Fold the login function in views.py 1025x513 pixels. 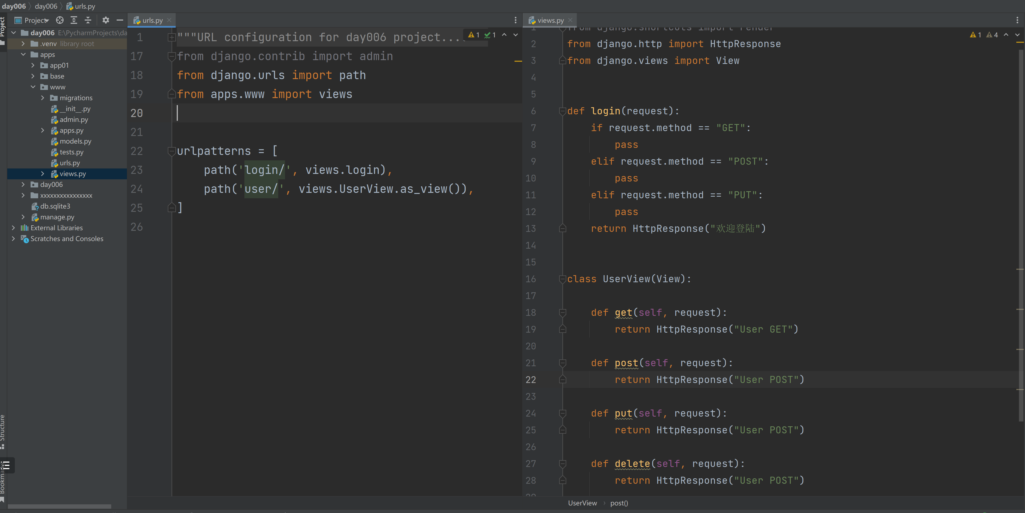563,111
